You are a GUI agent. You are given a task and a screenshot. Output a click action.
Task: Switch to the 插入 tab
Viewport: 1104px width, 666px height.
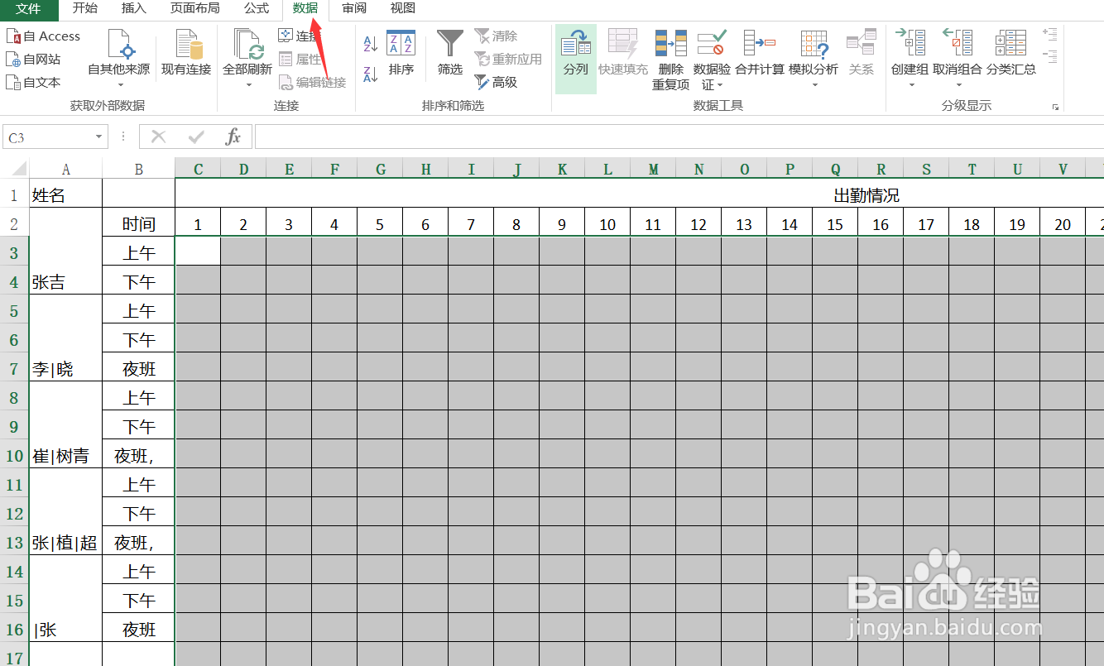[134, 8]
